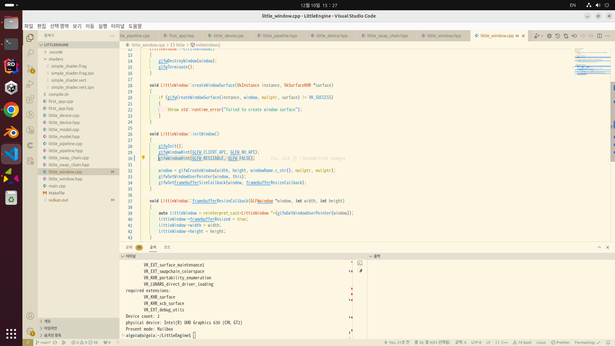The image size is (615, 346).
Task: Toggle Prettier in the status bar
Action: (561, 342)
